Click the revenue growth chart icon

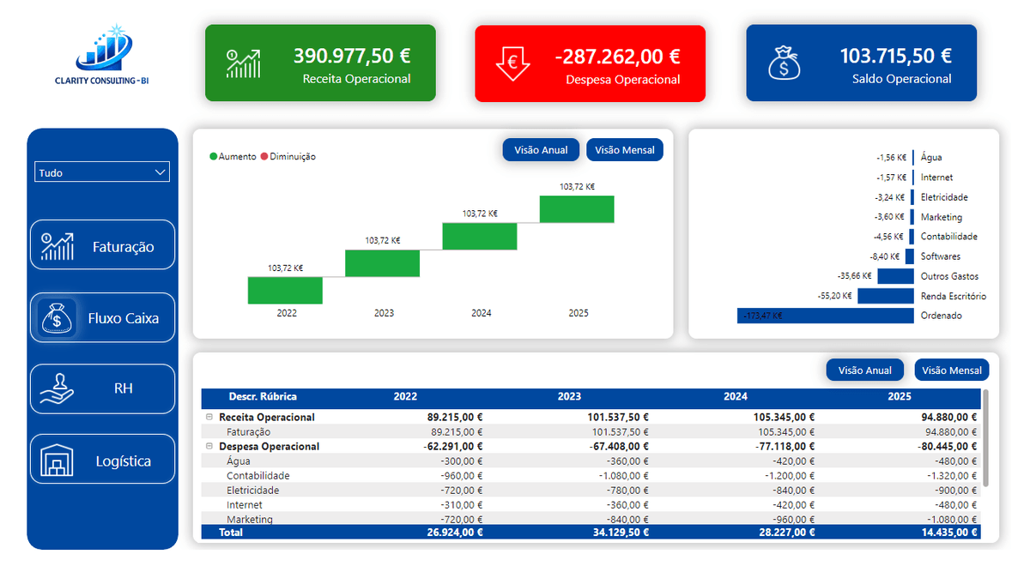pos(243,63)
